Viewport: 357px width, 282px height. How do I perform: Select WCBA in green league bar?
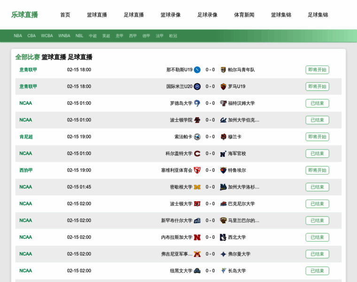click(47, 36)
